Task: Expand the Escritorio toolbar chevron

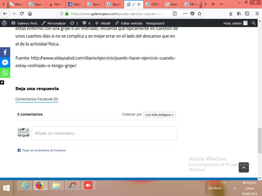Action: pyautogui.click(x=224, y=183)
